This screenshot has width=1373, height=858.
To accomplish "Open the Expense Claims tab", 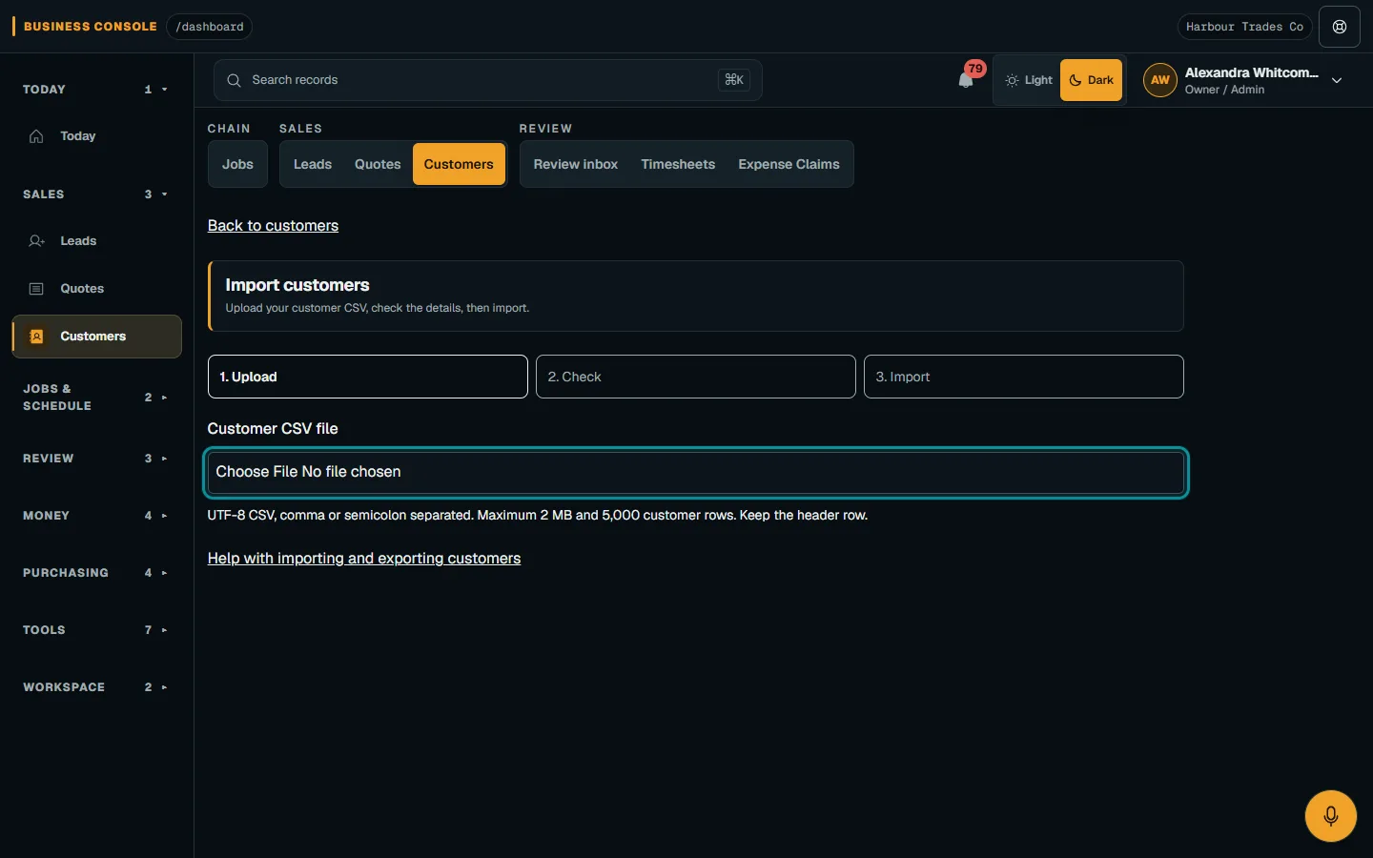I will tap(789, 164).
